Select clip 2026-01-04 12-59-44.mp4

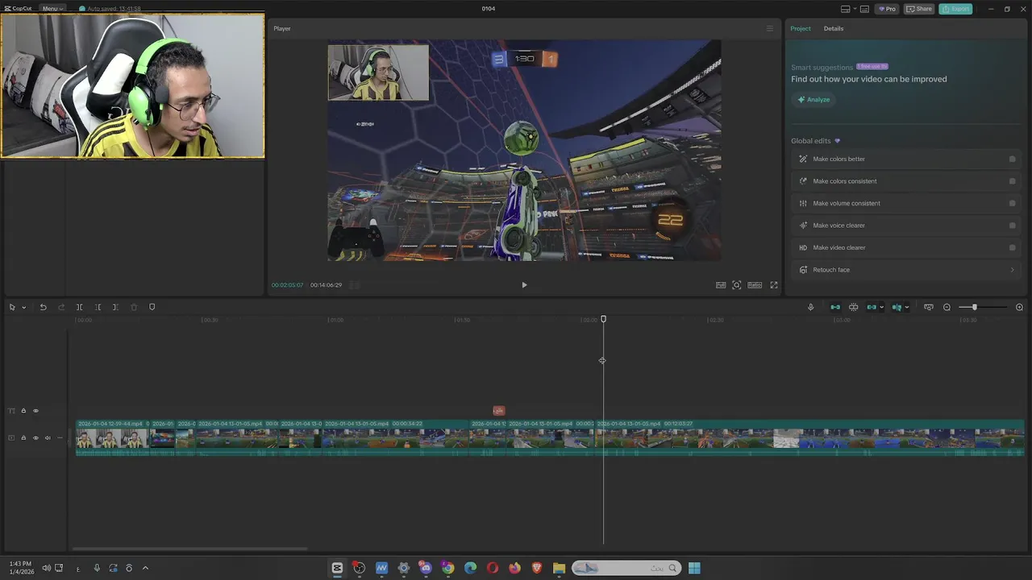coord(110,437)
